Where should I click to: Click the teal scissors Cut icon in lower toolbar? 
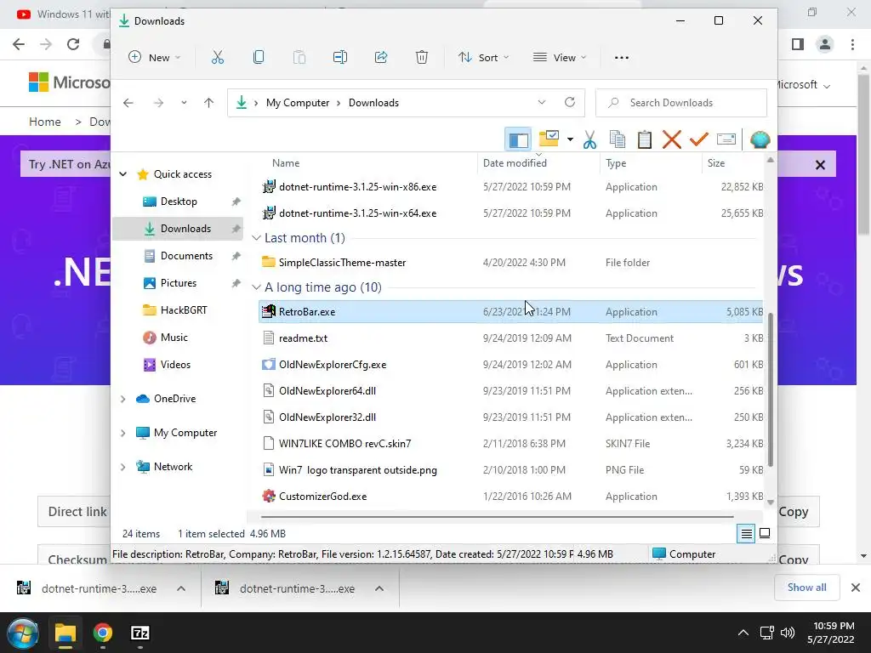point(590,140)
